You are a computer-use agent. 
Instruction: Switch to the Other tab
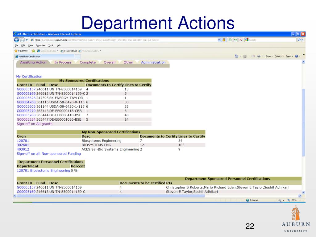[x=128, y=62]
